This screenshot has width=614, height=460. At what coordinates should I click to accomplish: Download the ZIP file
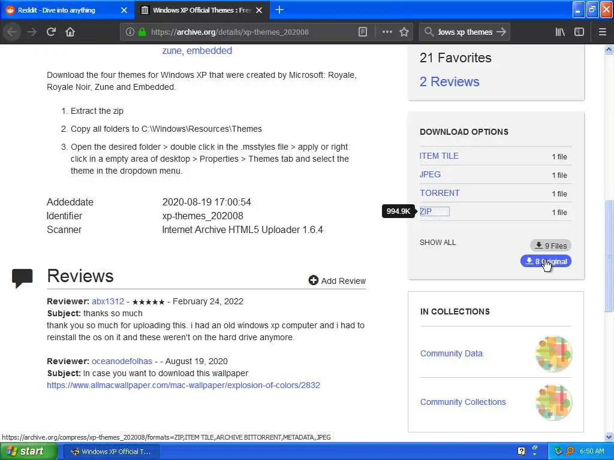point(426,211)
